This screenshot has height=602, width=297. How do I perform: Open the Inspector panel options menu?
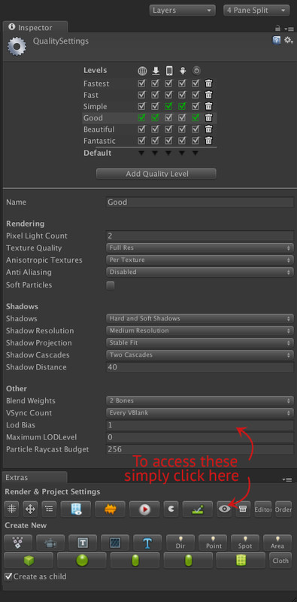(x=289, y=29)
